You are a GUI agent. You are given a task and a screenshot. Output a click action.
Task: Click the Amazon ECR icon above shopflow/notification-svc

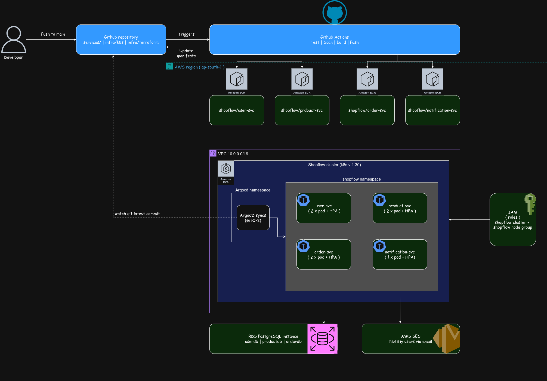tap(432, 79)
